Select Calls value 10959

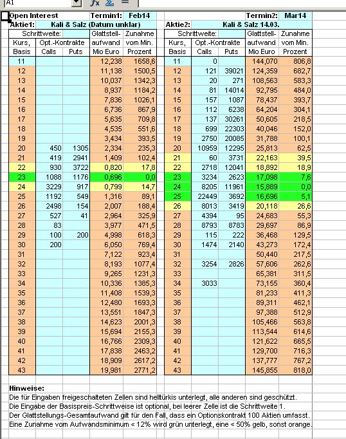tap(205, 148)
